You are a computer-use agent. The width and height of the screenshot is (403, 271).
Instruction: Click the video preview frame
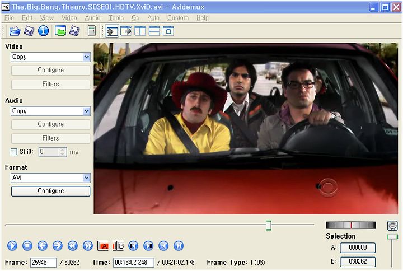tap(246, 129)
